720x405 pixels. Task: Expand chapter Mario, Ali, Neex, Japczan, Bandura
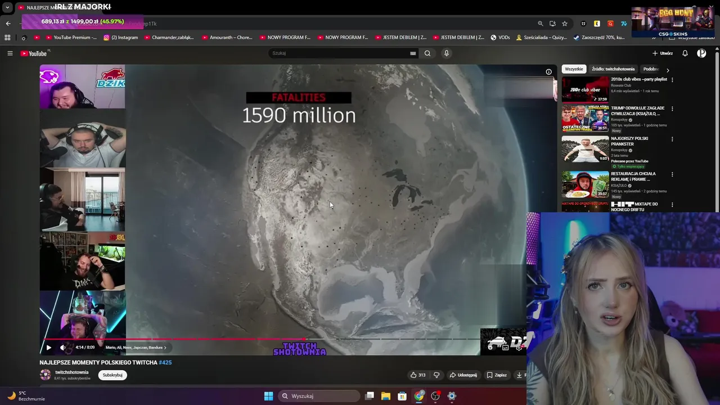[x=136, y=348]
